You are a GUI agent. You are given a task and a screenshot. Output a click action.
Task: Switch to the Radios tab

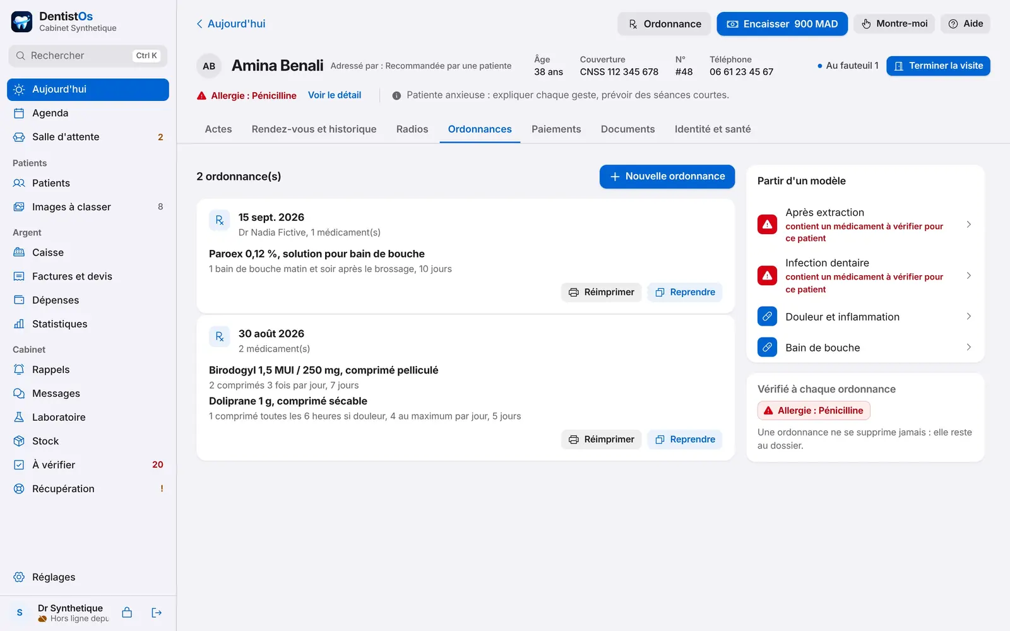point(412,129)
